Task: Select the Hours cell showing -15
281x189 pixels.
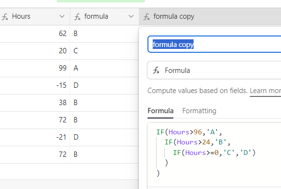Action: click(x=35, y=85)
